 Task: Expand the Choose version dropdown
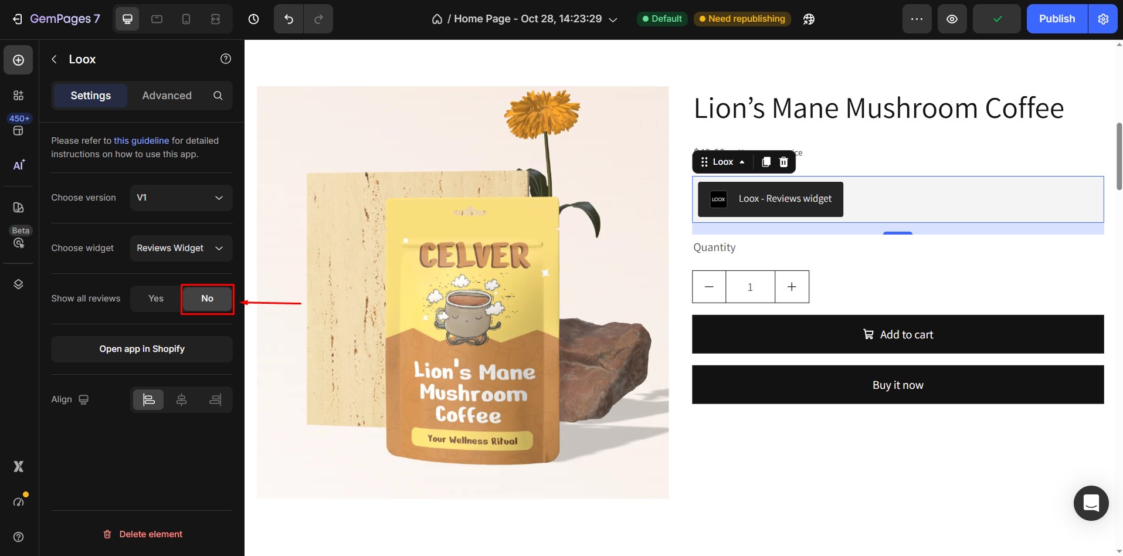pyautogui.click(x=181, y=198)
